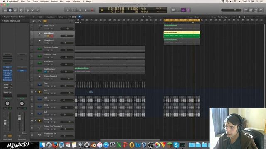Open the List Editors button
This screenshot has height=149, width=266.
[x=246, y=10]
